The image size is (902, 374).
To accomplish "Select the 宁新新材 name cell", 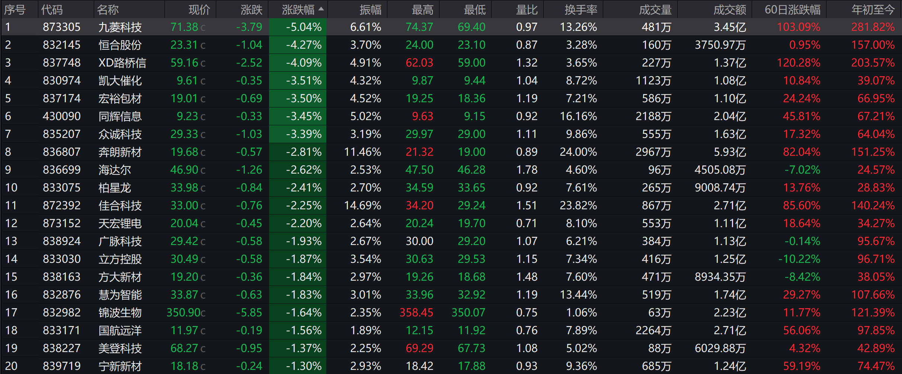I will 120,366.
